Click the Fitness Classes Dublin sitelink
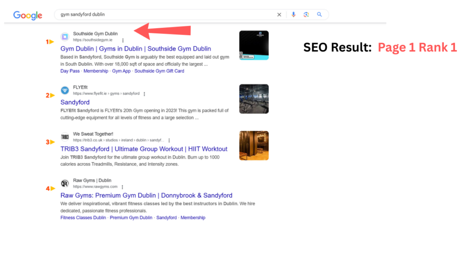Screen dimensions: 475x267 (83, 217)
